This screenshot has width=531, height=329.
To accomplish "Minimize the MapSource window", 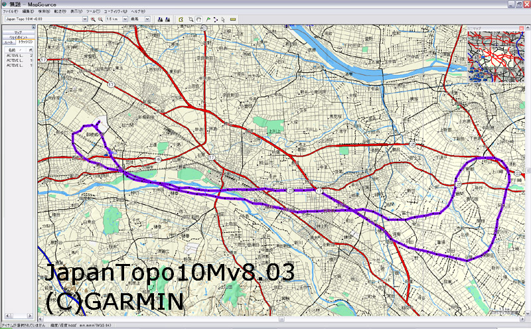I will 512,4.
